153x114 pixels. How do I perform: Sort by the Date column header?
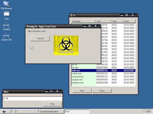pyautogui.click(x=129, y=21)
